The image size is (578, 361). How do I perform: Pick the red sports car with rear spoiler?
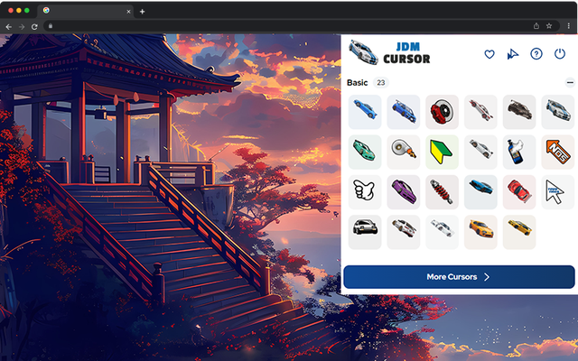519,192
